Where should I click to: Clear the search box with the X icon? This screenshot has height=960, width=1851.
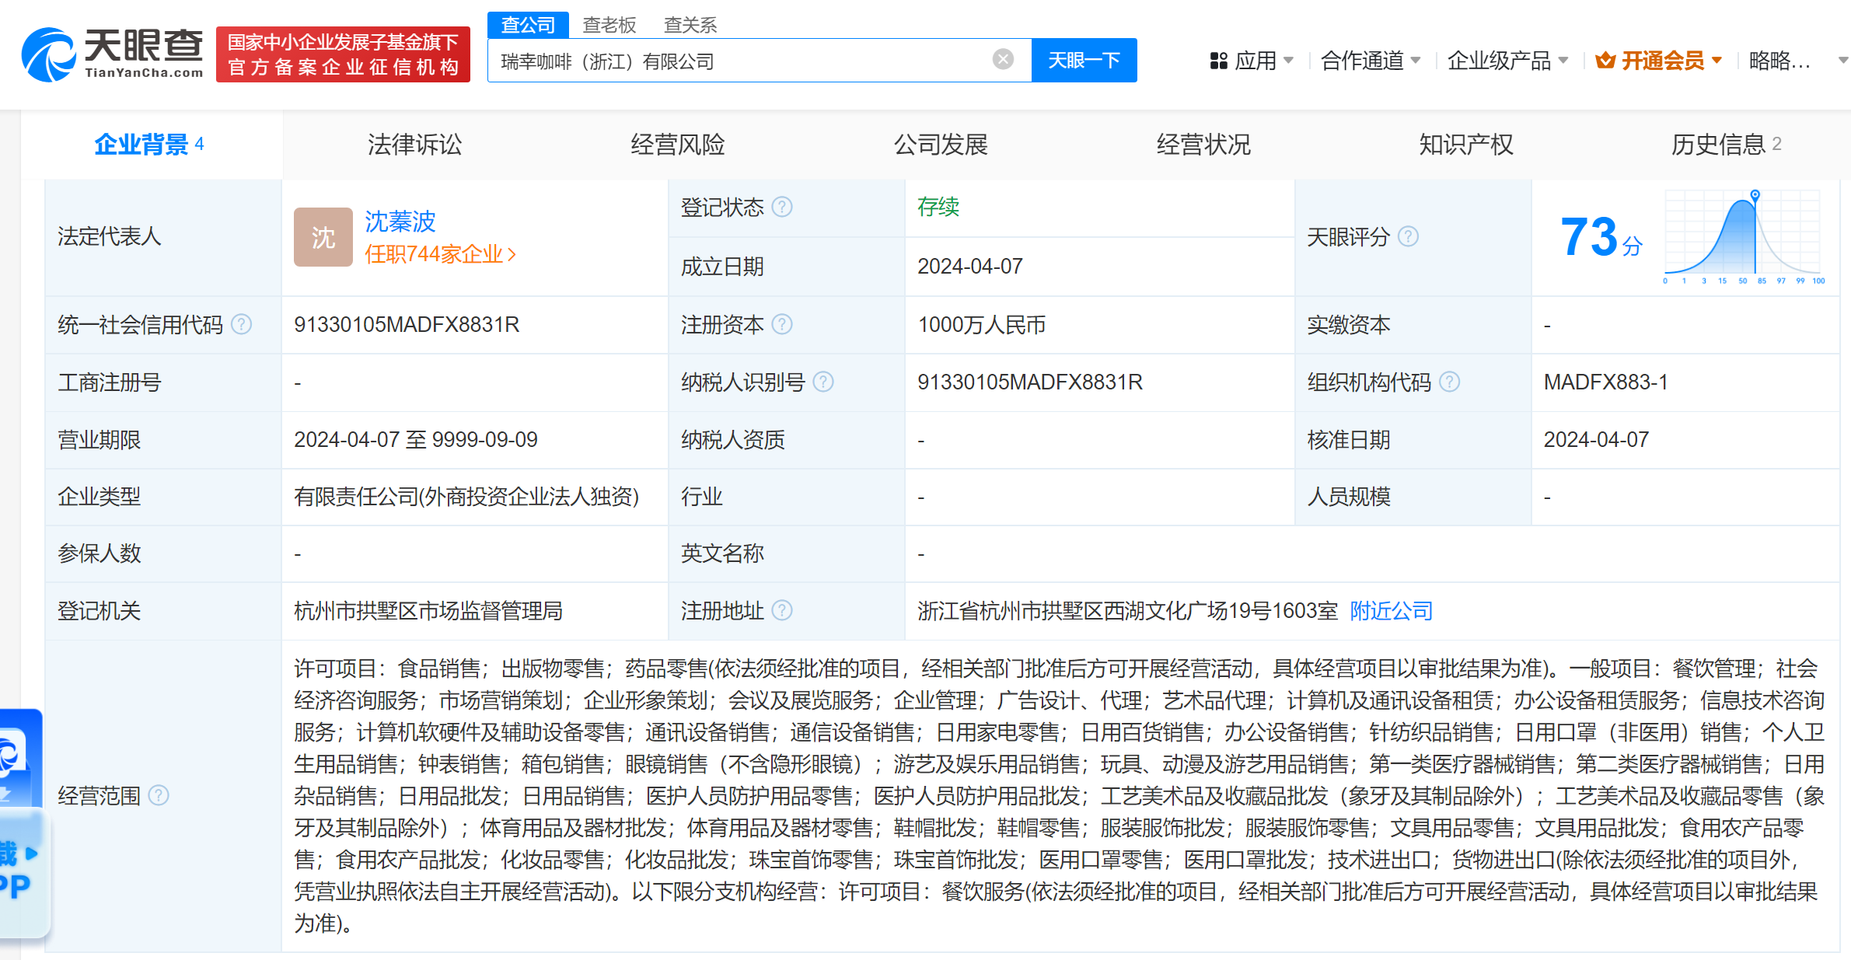1003,60
